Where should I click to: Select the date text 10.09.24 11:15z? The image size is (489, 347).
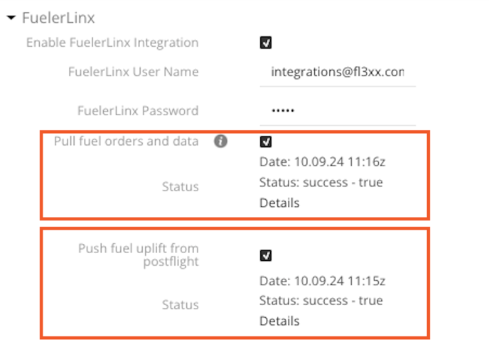[x=340, y=281]
